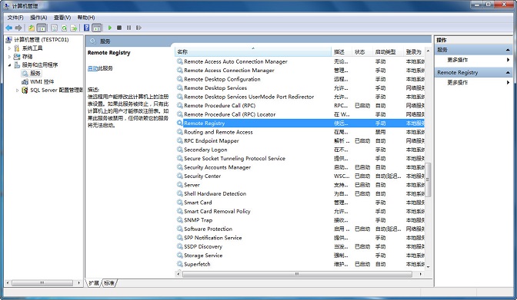517x300 pixels.
Task: Click the Forward arrow toolbar icon
Action: (x=18, y=28)
